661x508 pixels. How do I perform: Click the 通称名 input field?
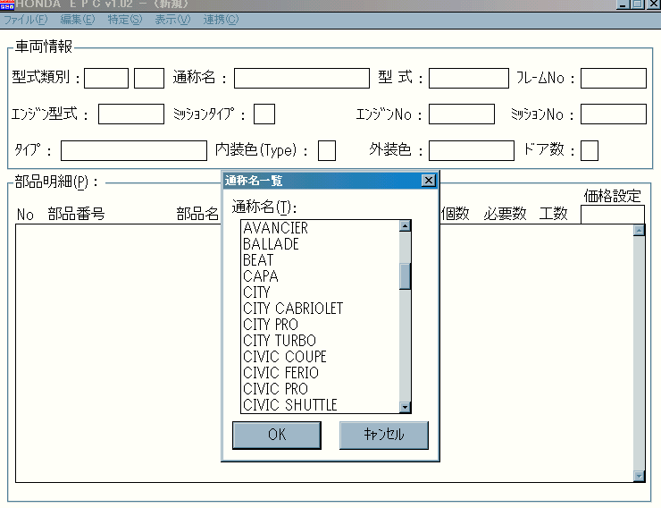302,78
